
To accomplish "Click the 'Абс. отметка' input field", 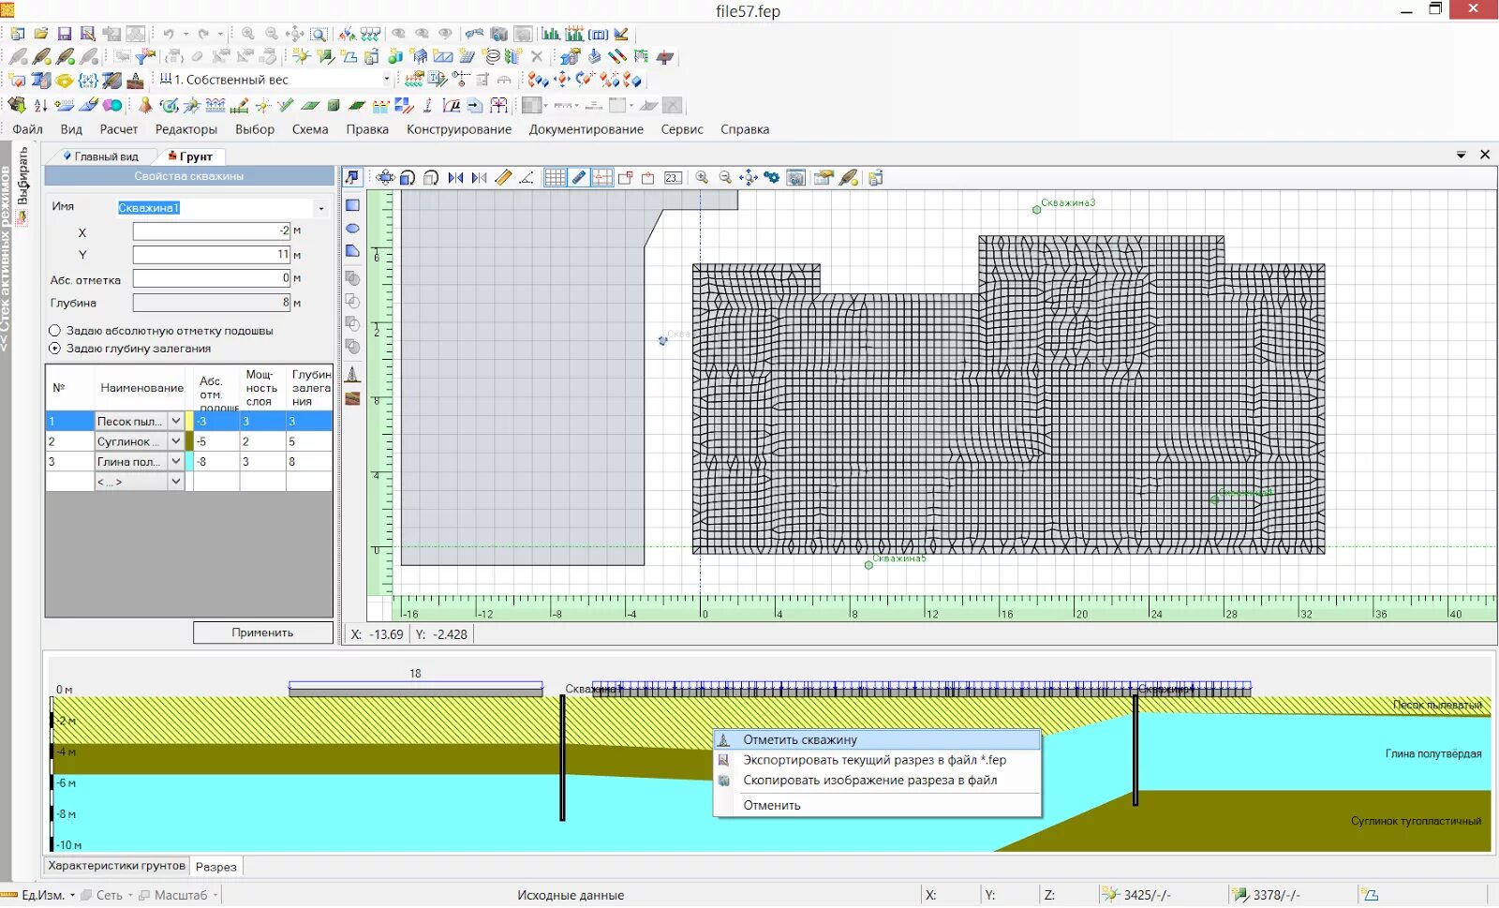I will pyautogui.click(x=212, y=278).
